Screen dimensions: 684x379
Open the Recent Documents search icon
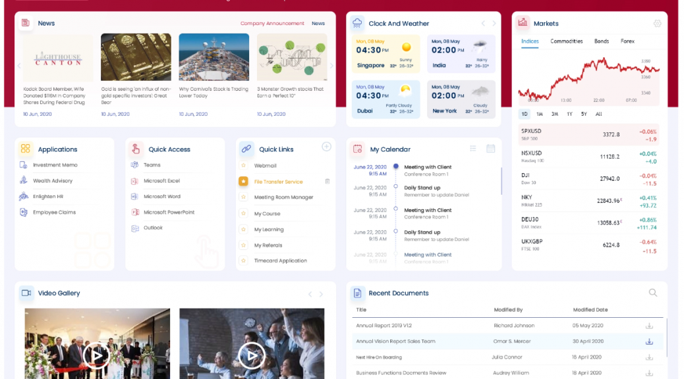[652, 293]
